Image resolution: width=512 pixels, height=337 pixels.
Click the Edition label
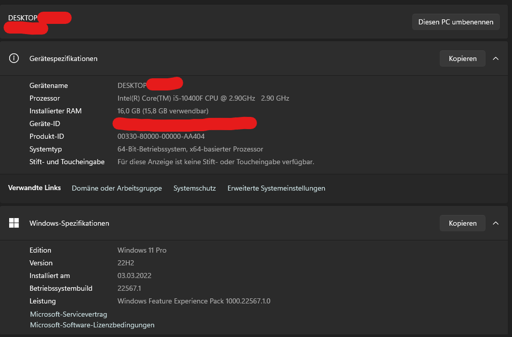coord(40,250)
